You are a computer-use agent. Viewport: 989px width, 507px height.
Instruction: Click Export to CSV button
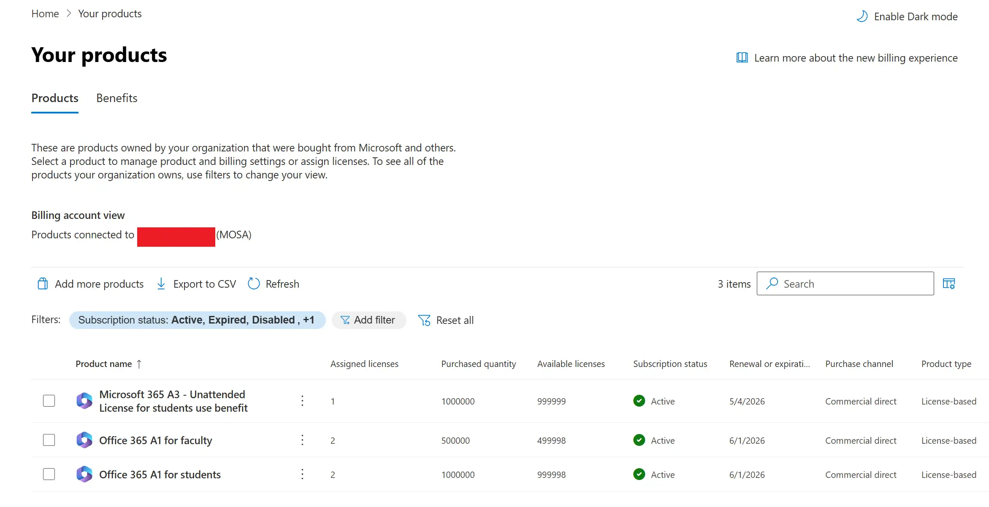click(x=196, y=284)
